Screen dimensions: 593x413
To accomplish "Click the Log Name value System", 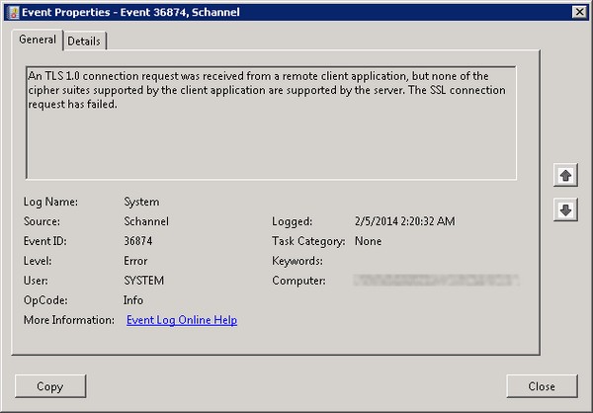I will 141,202.
